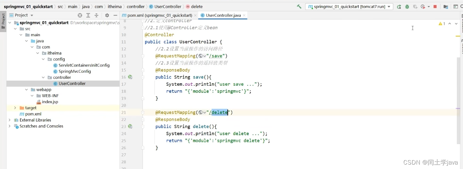Go to next highlighted error arrow
The image size is (463, 169).
pyautogui.click(x=456, y=24)
